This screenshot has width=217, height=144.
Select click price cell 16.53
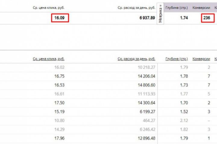click(x=59, y=85)
